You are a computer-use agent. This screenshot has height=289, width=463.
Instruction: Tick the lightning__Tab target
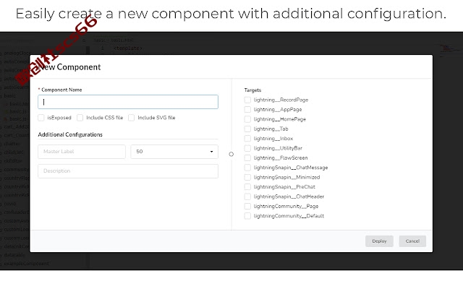247,129
